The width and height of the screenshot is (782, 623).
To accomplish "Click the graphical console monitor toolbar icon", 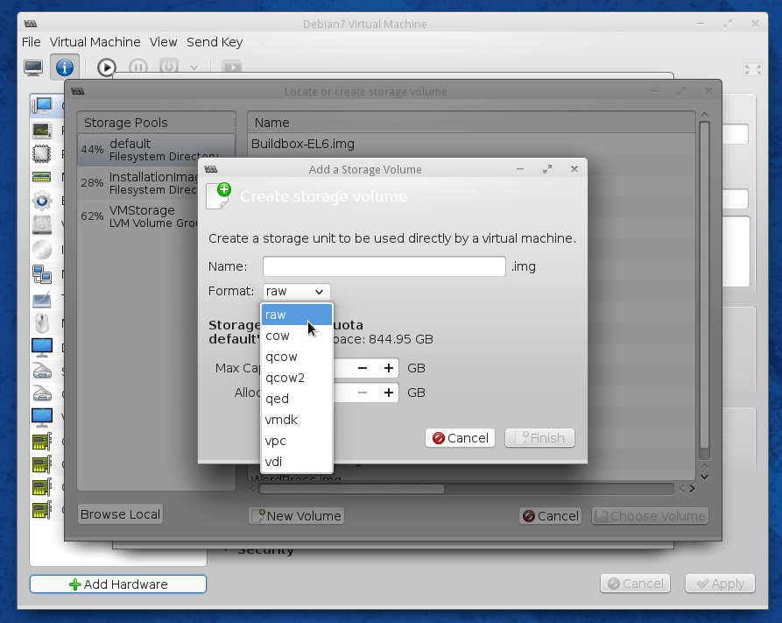I will 33,67.
